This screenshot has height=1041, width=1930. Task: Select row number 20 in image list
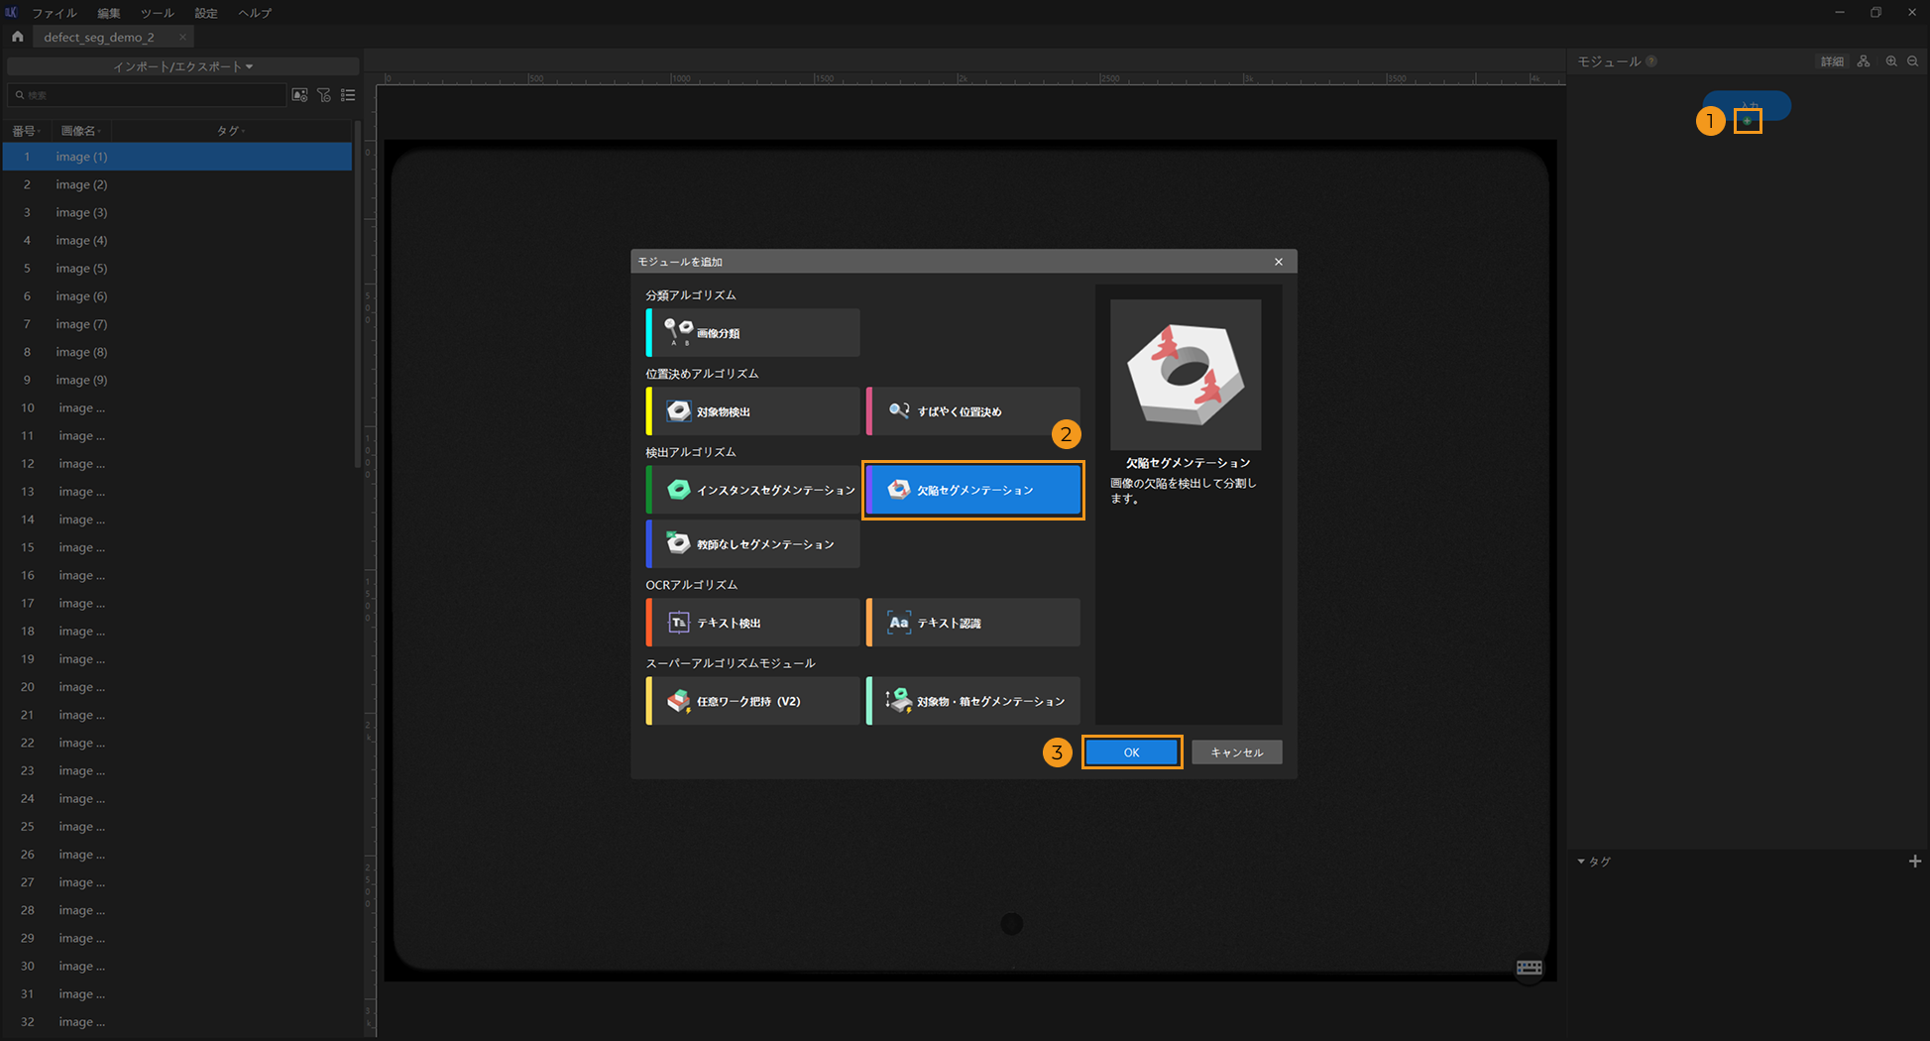[177, 687]
